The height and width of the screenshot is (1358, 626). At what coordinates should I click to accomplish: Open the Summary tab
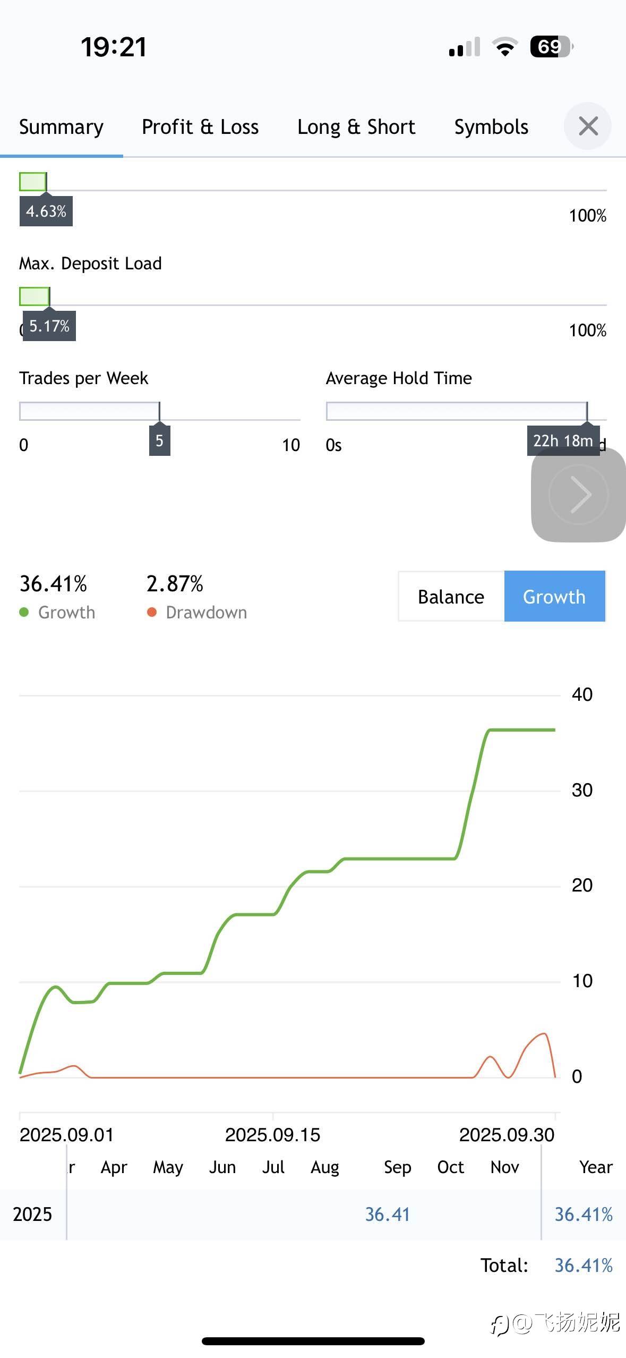pos(61,127)
